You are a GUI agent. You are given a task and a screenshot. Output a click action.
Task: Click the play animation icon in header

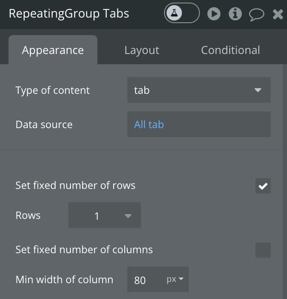coord(214,14)
